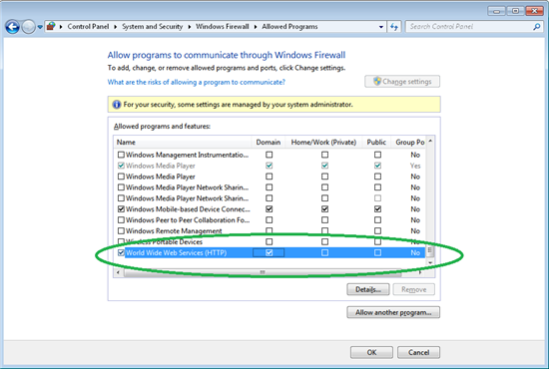Click the Public column header
Viewport: 549px width, 369px height.
(x=376, y=142)
